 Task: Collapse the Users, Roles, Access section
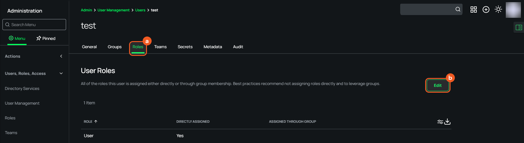click(61, 73)
